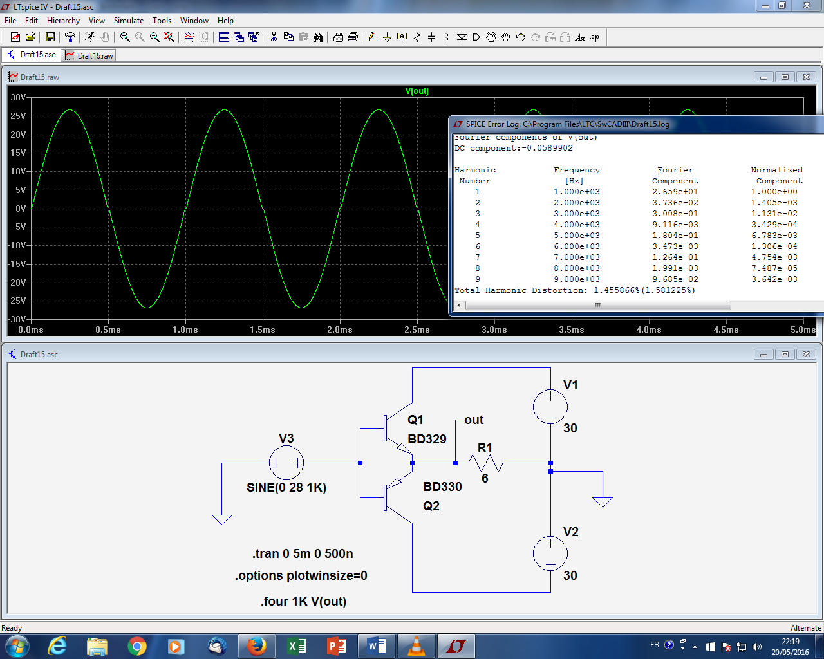Open Firefox from the taskbar
This screenshot has width=824, height=659.
coord(257,646)
